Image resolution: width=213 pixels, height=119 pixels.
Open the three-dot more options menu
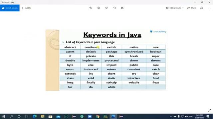(x=209, y=8)
